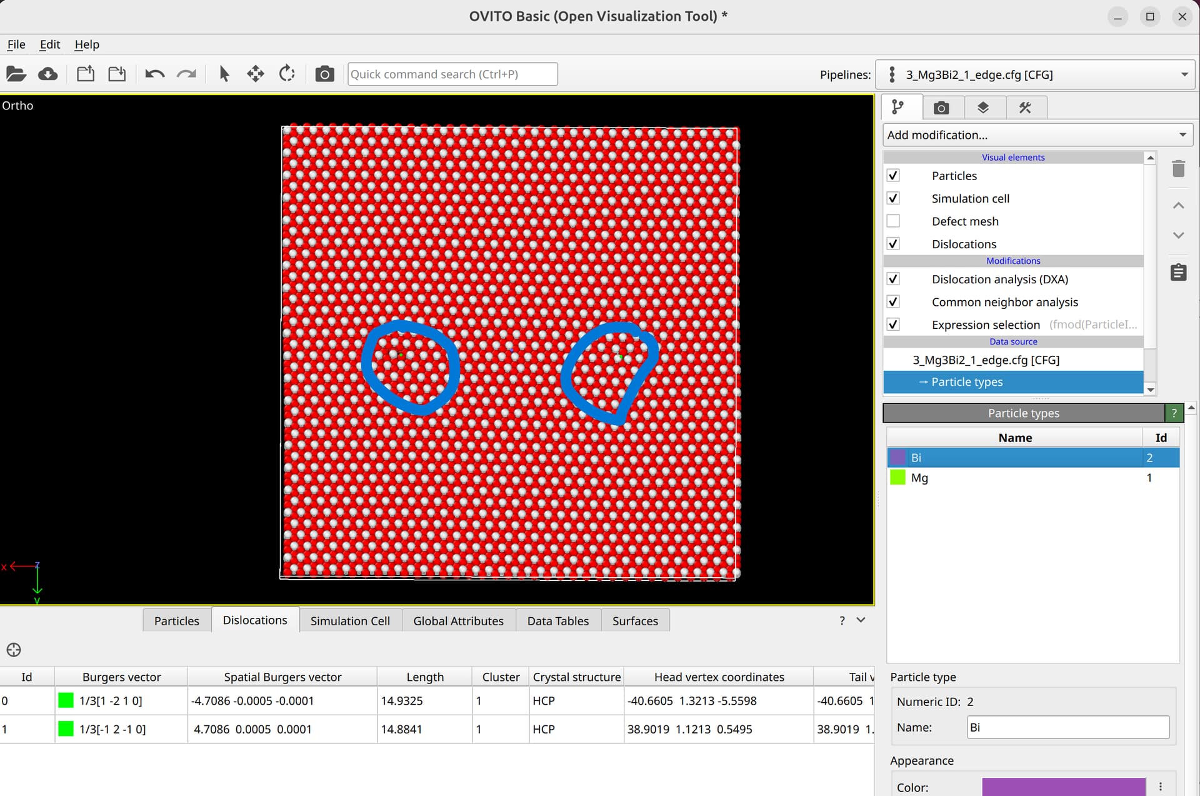This screenshot has height=796, width=1200.
Task: Select the pan viewport move tool
Action: (255, 74)
